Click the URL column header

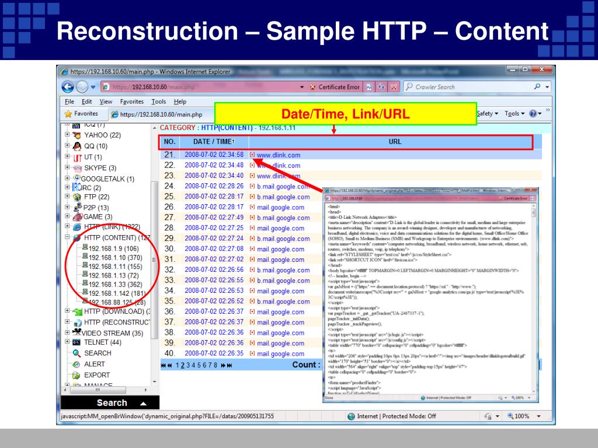pyautogui.click(x=395, y=142)
